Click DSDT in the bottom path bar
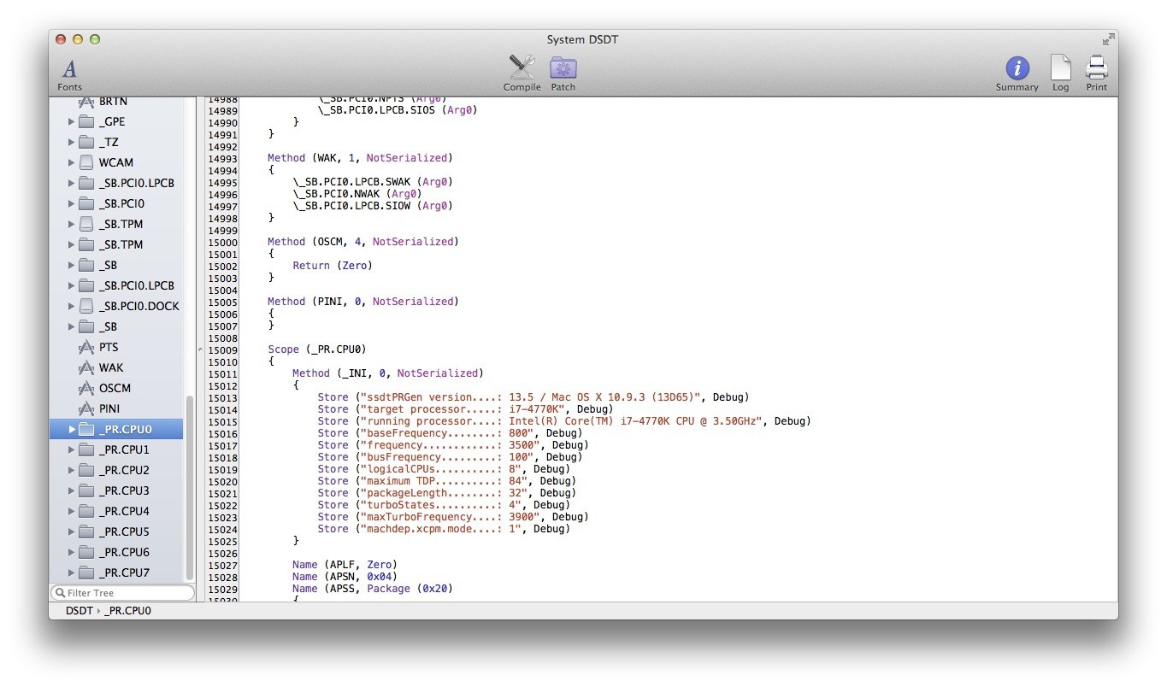 coord(79,611)
